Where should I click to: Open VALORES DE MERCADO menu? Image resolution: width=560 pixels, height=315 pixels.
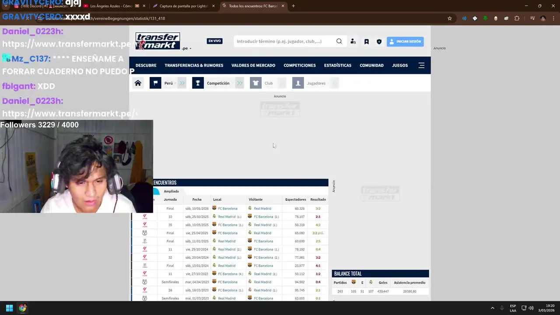[253, 66]
